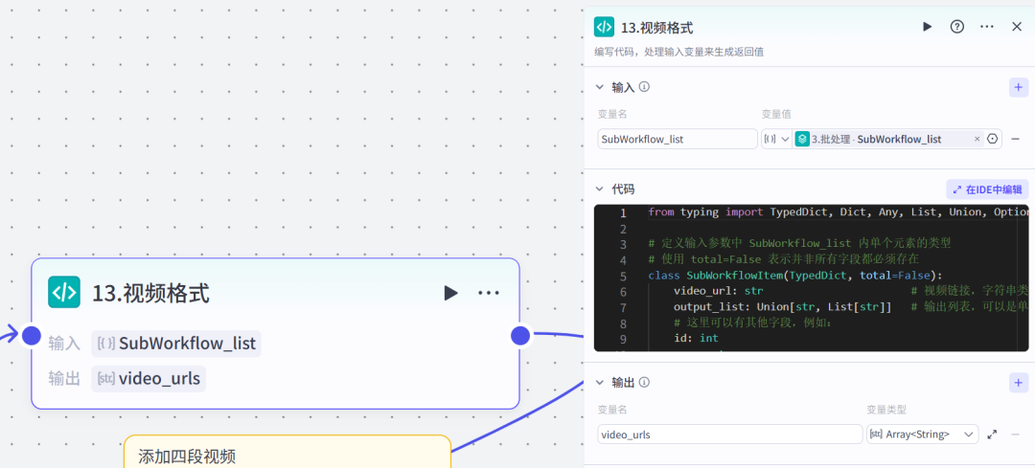The height and width of the screenshot is (468, 1035).
Task: Click the 变量类型 column label
Action: 885,410
